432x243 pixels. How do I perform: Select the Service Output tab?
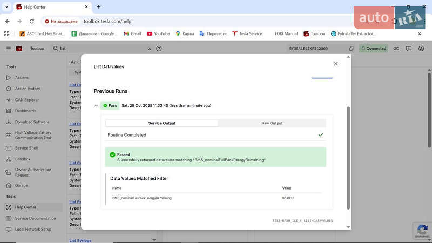162,123
